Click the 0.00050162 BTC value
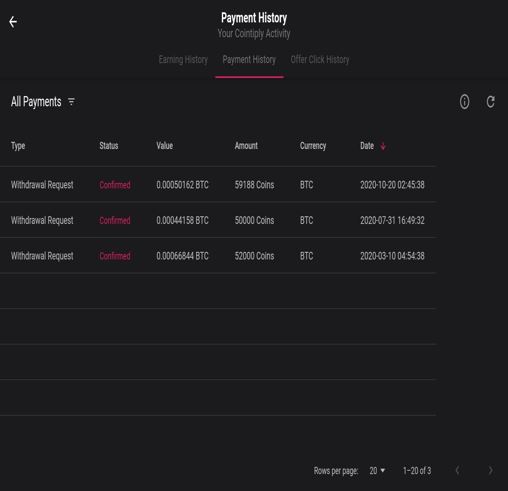The image size is (508, 491). (x=182, y=185)
